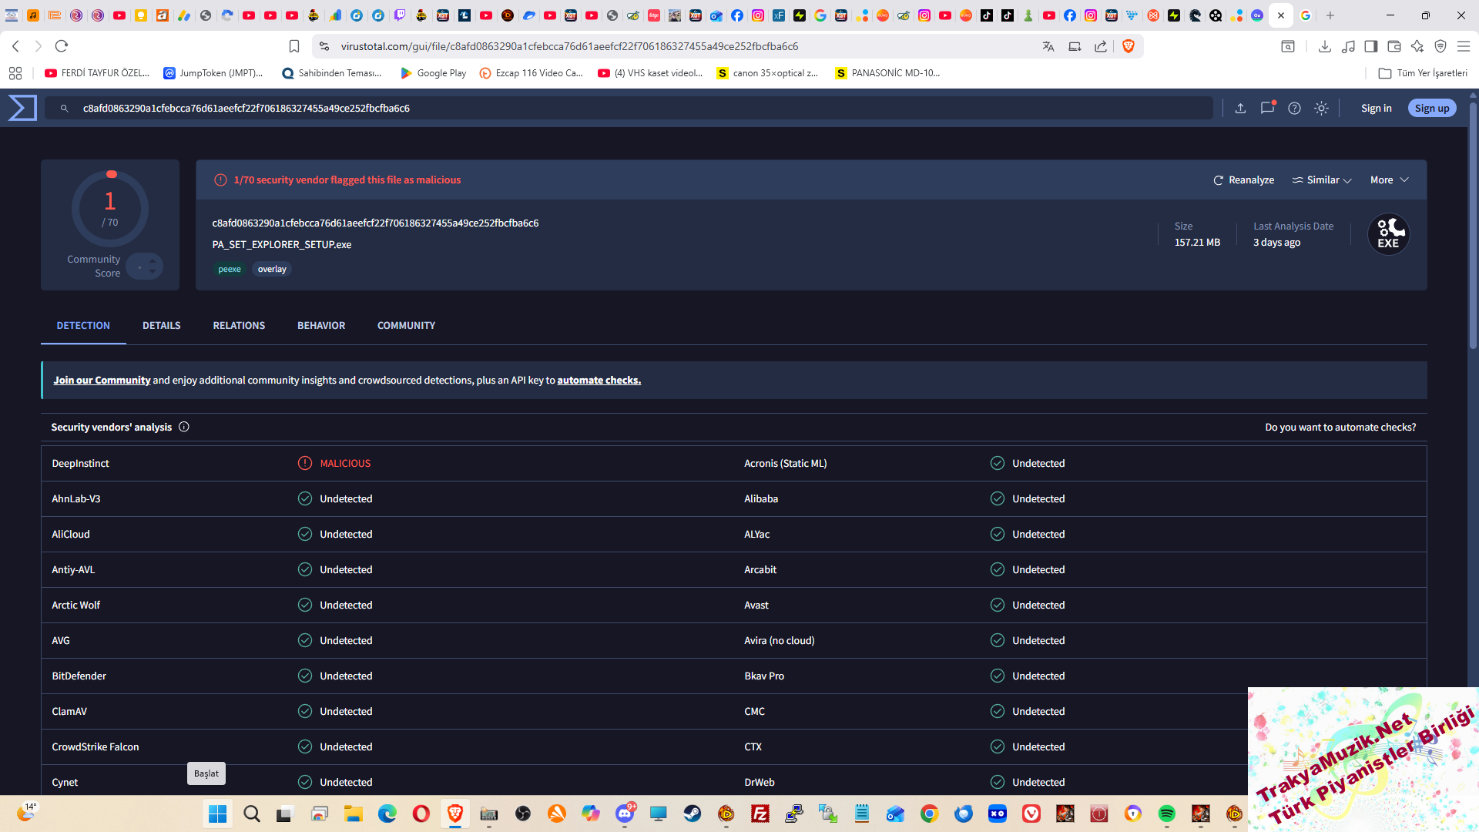Open the Windows Start button
The height and width of the screenshot is (832, 1479).
click(218, 814)
